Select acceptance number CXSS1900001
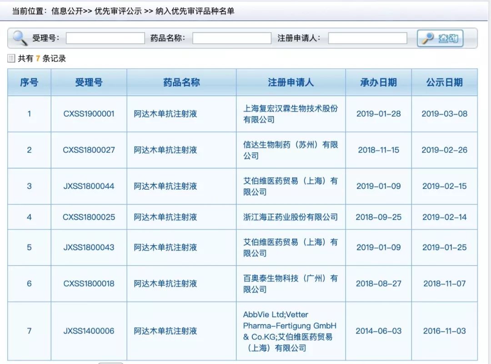Screen dimensions: 491x364 click(x=89, y=114)
